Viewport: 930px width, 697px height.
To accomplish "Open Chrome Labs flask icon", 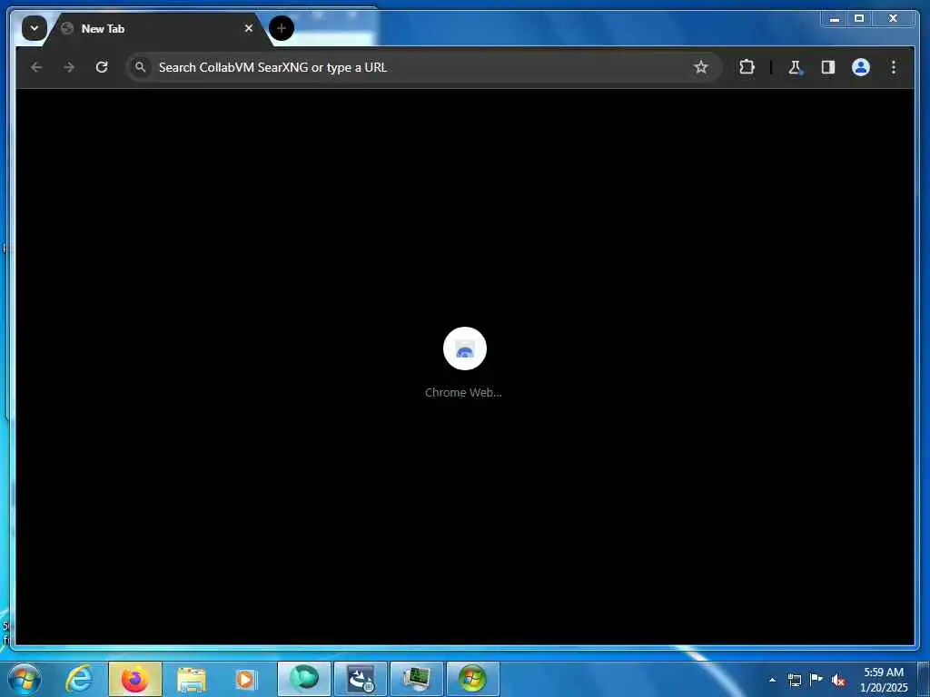I will [x=796, y=67].
